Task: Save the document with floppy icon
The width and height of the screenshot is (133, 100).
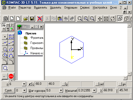Action: pyautogui.click(x=32, y=19)
